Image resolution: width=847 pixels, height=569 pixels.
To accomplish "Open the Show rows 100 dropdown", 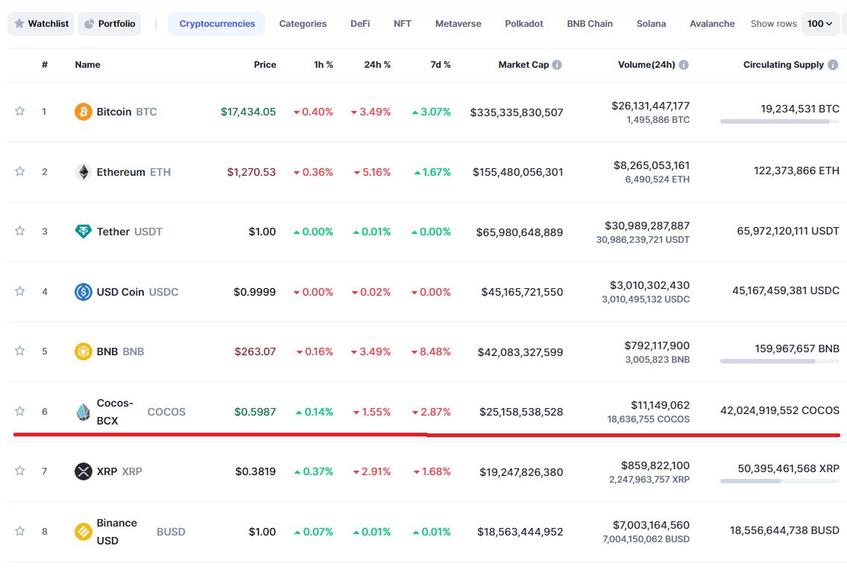I will pyautogui.click(x=820, y=24).
